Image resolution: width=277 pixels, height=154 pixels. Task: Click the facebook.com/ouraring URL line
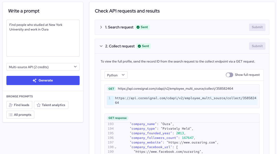(x=168, y=152)
